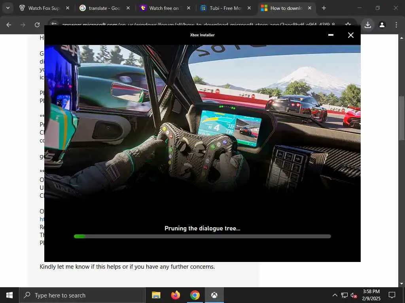Select the How to download tab
The width and height of the screenshot is (405, 303).
tap(286, 8)
